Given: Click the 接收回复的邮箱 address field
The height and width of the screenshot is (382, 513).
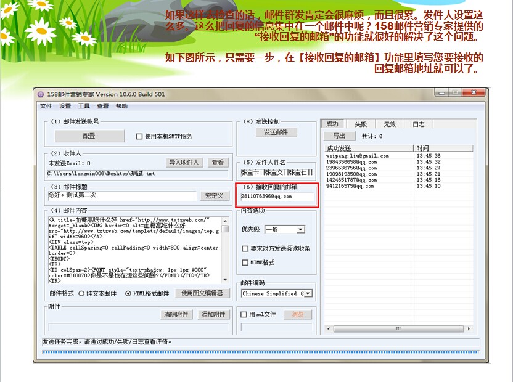Looking at the screenshot, I should click(x=277, y=197).
